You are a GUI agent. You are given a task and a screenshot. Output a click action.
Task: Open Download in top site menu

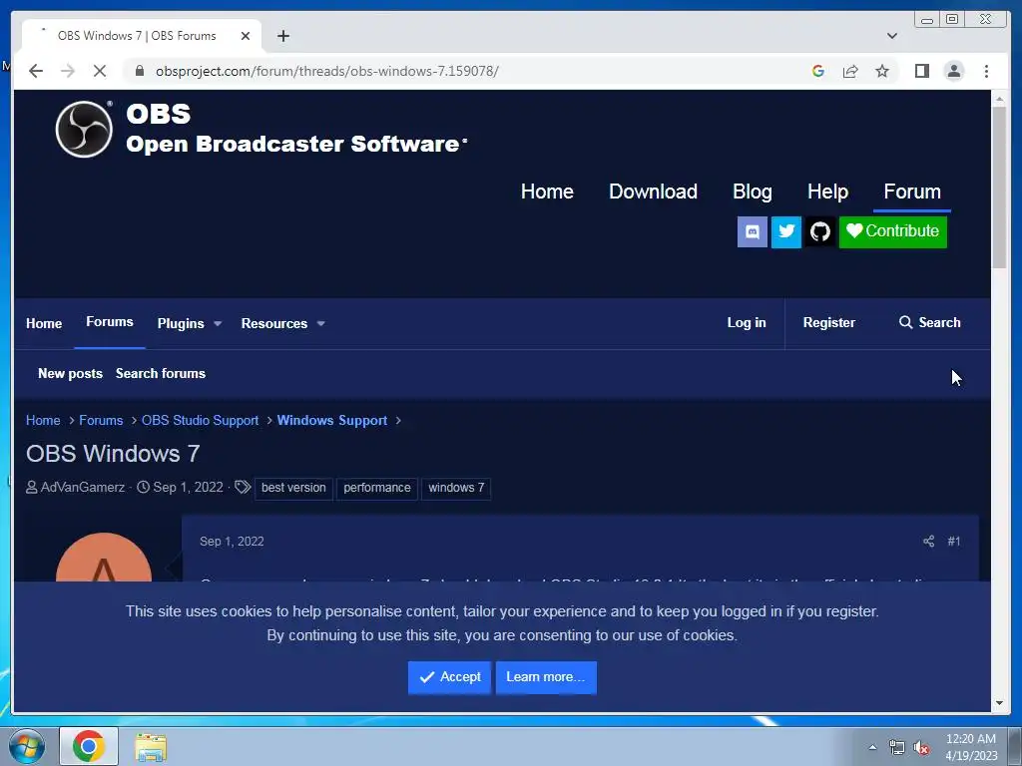653,191
